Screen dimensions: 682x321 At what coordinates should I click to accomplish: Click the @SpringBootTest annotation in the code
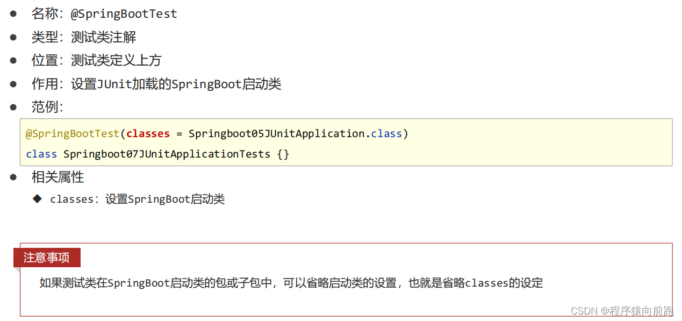coord(73,133)
